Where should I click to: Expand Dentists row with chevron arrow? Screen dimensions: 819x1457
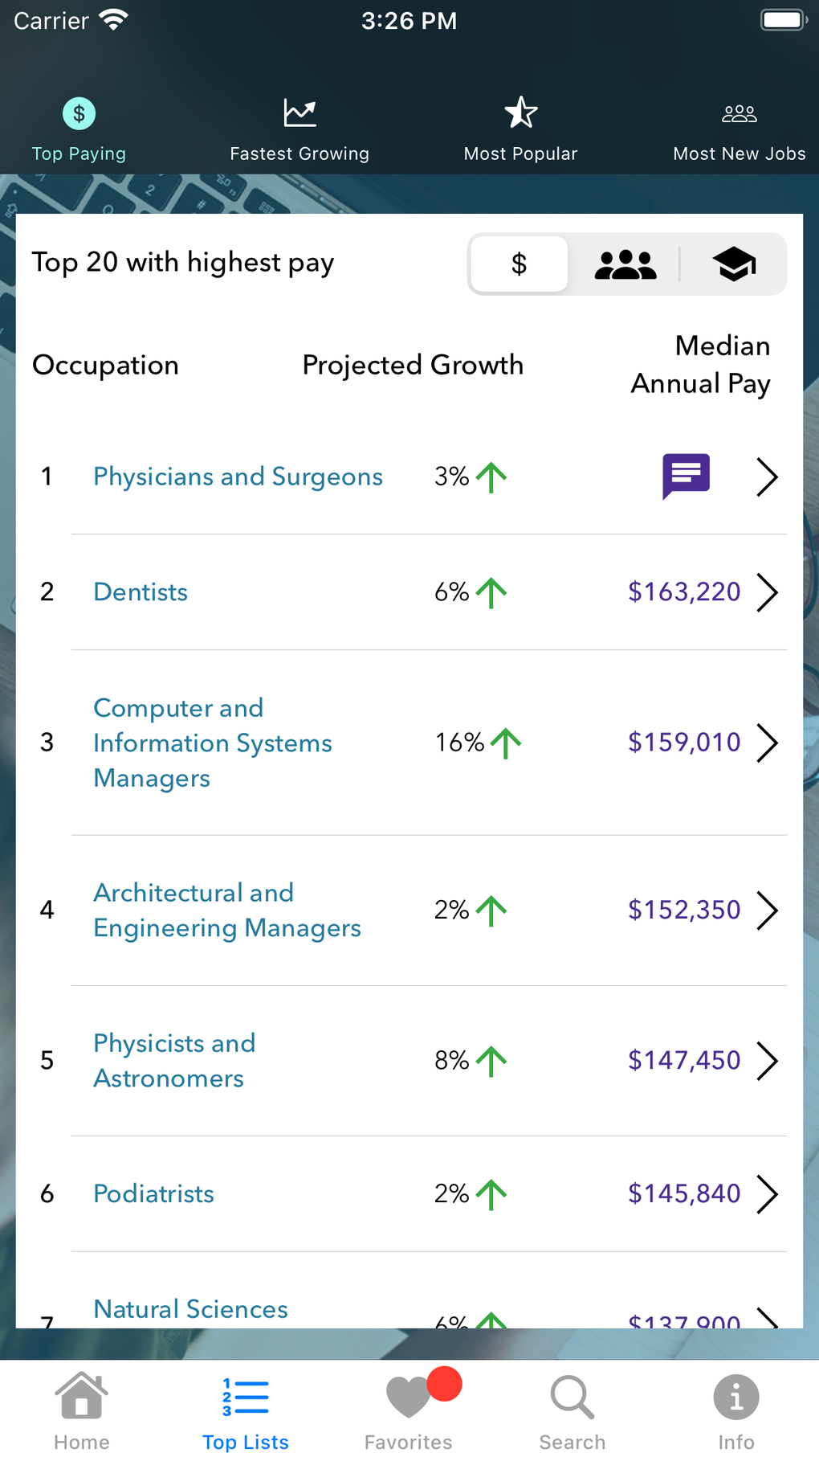768,592
